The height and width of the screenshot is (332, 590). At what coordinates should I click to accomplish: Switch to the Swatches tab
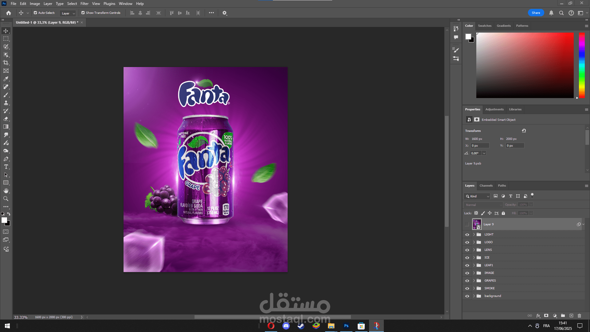coord(485,26)
